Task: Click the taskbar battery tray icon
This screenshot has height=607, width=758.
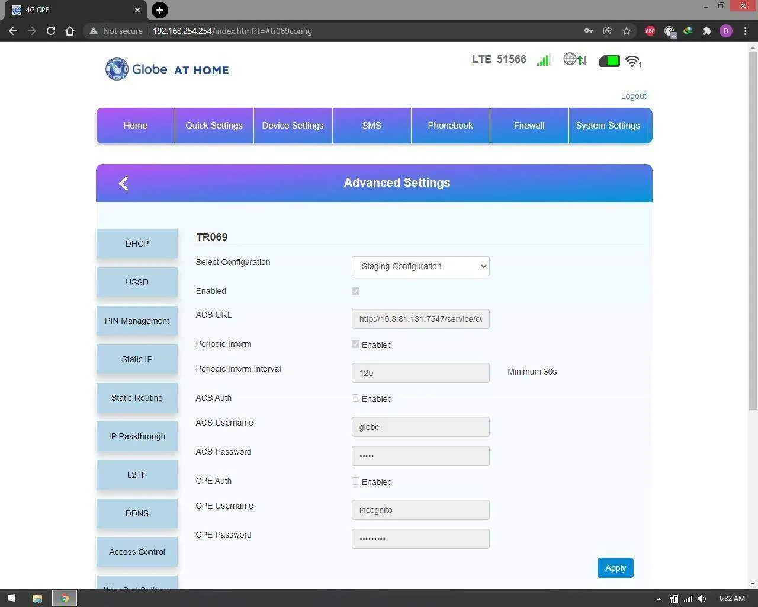Action: (x=674, y=599)
